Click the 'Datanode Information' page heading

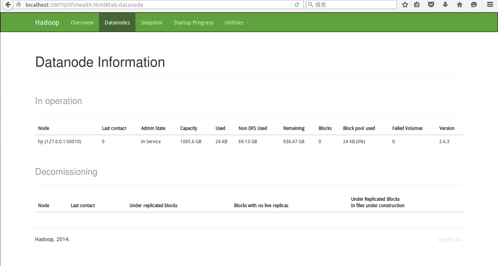[x=100, y=62]
